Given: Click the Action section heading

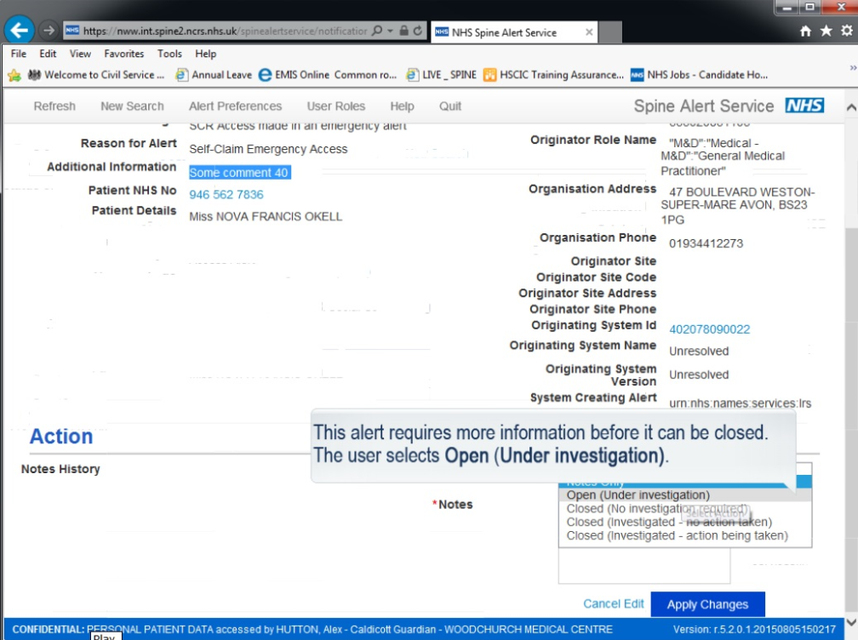Looking at the screenshot, I should pyautogui.click(x=61, y=437).
